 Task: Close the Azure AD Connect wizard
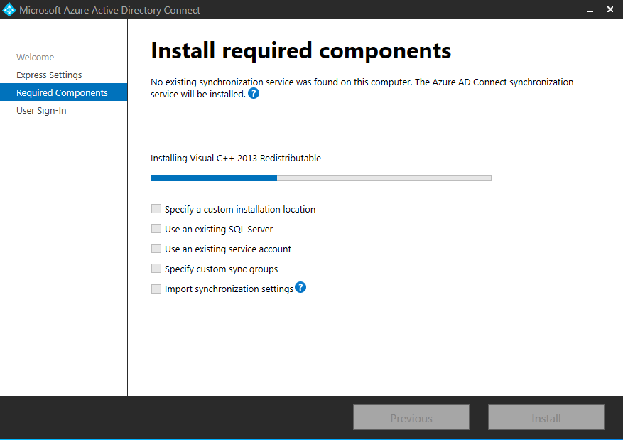tap(610, 10)
